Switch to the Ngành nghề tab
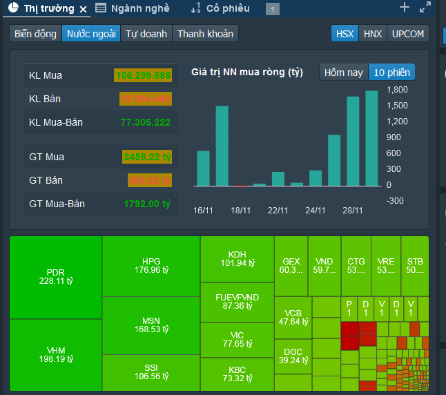This screenshot has width=446, height=395. [x=139, y=8]
